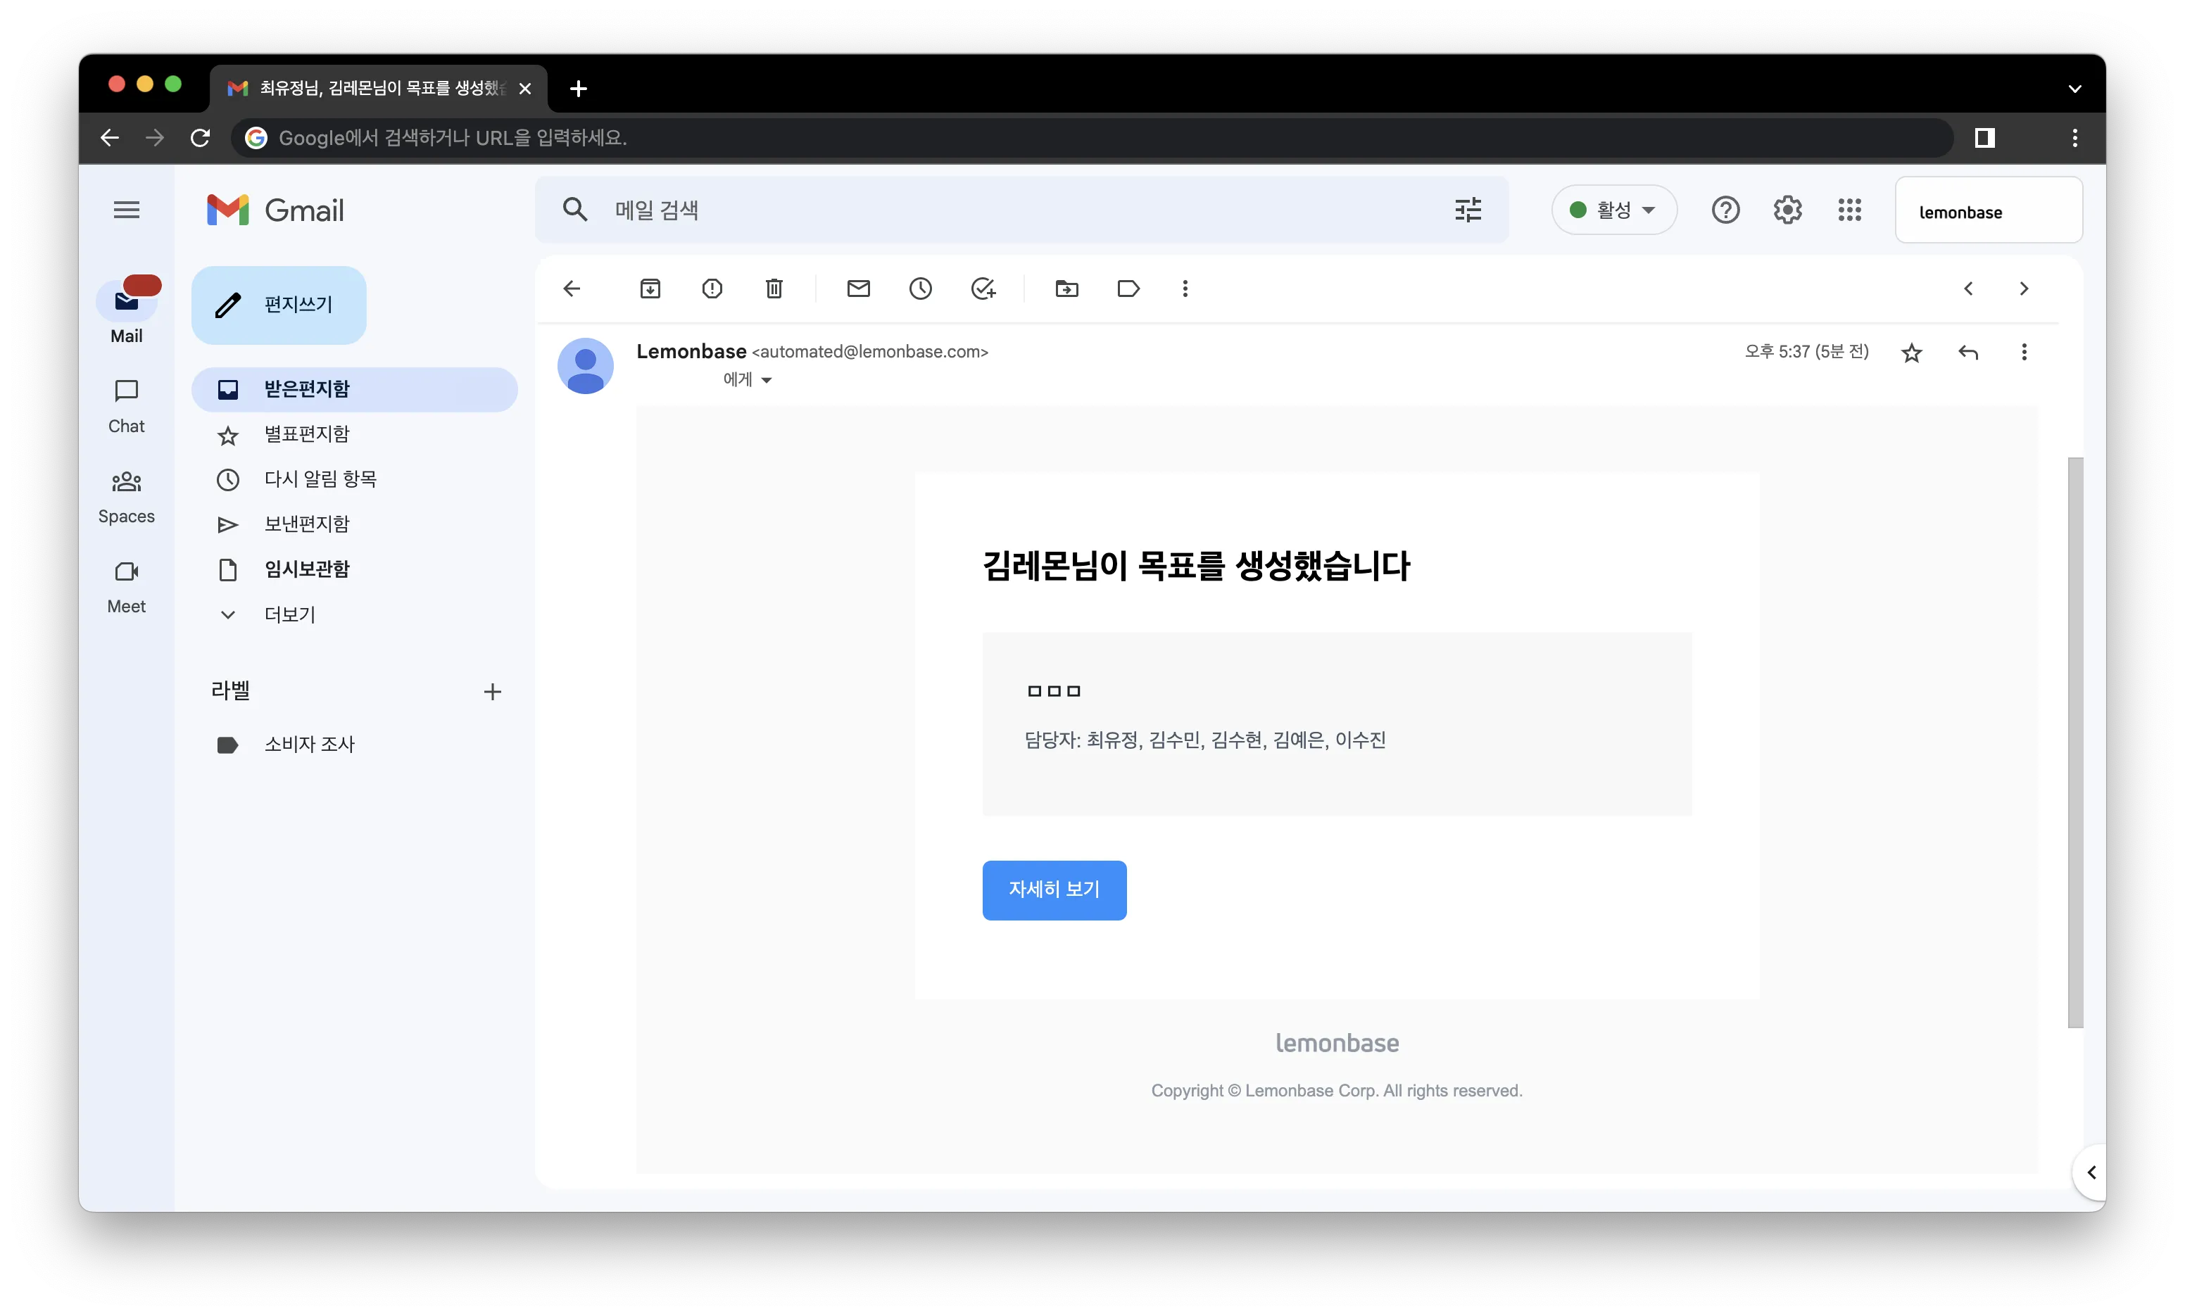Open 다시 알림 항목 folder
This screenshot has height=1316, width=2185.
(x=355, y=479)
